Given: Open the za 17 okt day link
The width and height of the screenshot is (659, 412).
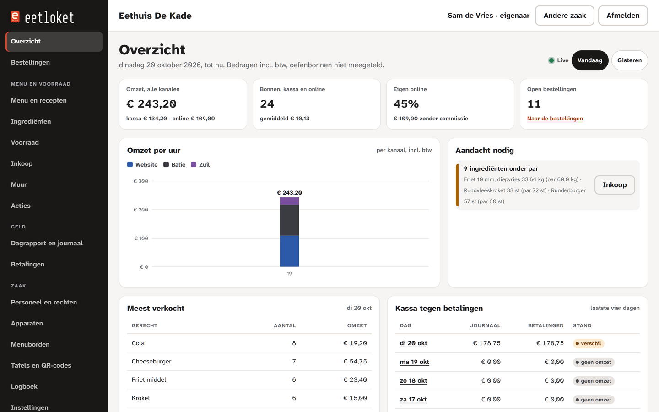Looking at the screenshot, I should point(413,400).
